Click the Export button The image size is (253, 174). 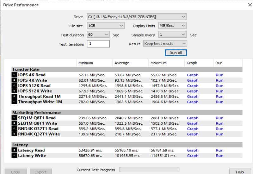[41, 172]
